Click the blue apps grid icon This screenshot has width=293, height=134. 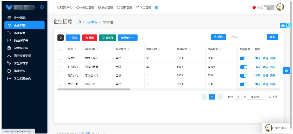click(x=157, y=7)
